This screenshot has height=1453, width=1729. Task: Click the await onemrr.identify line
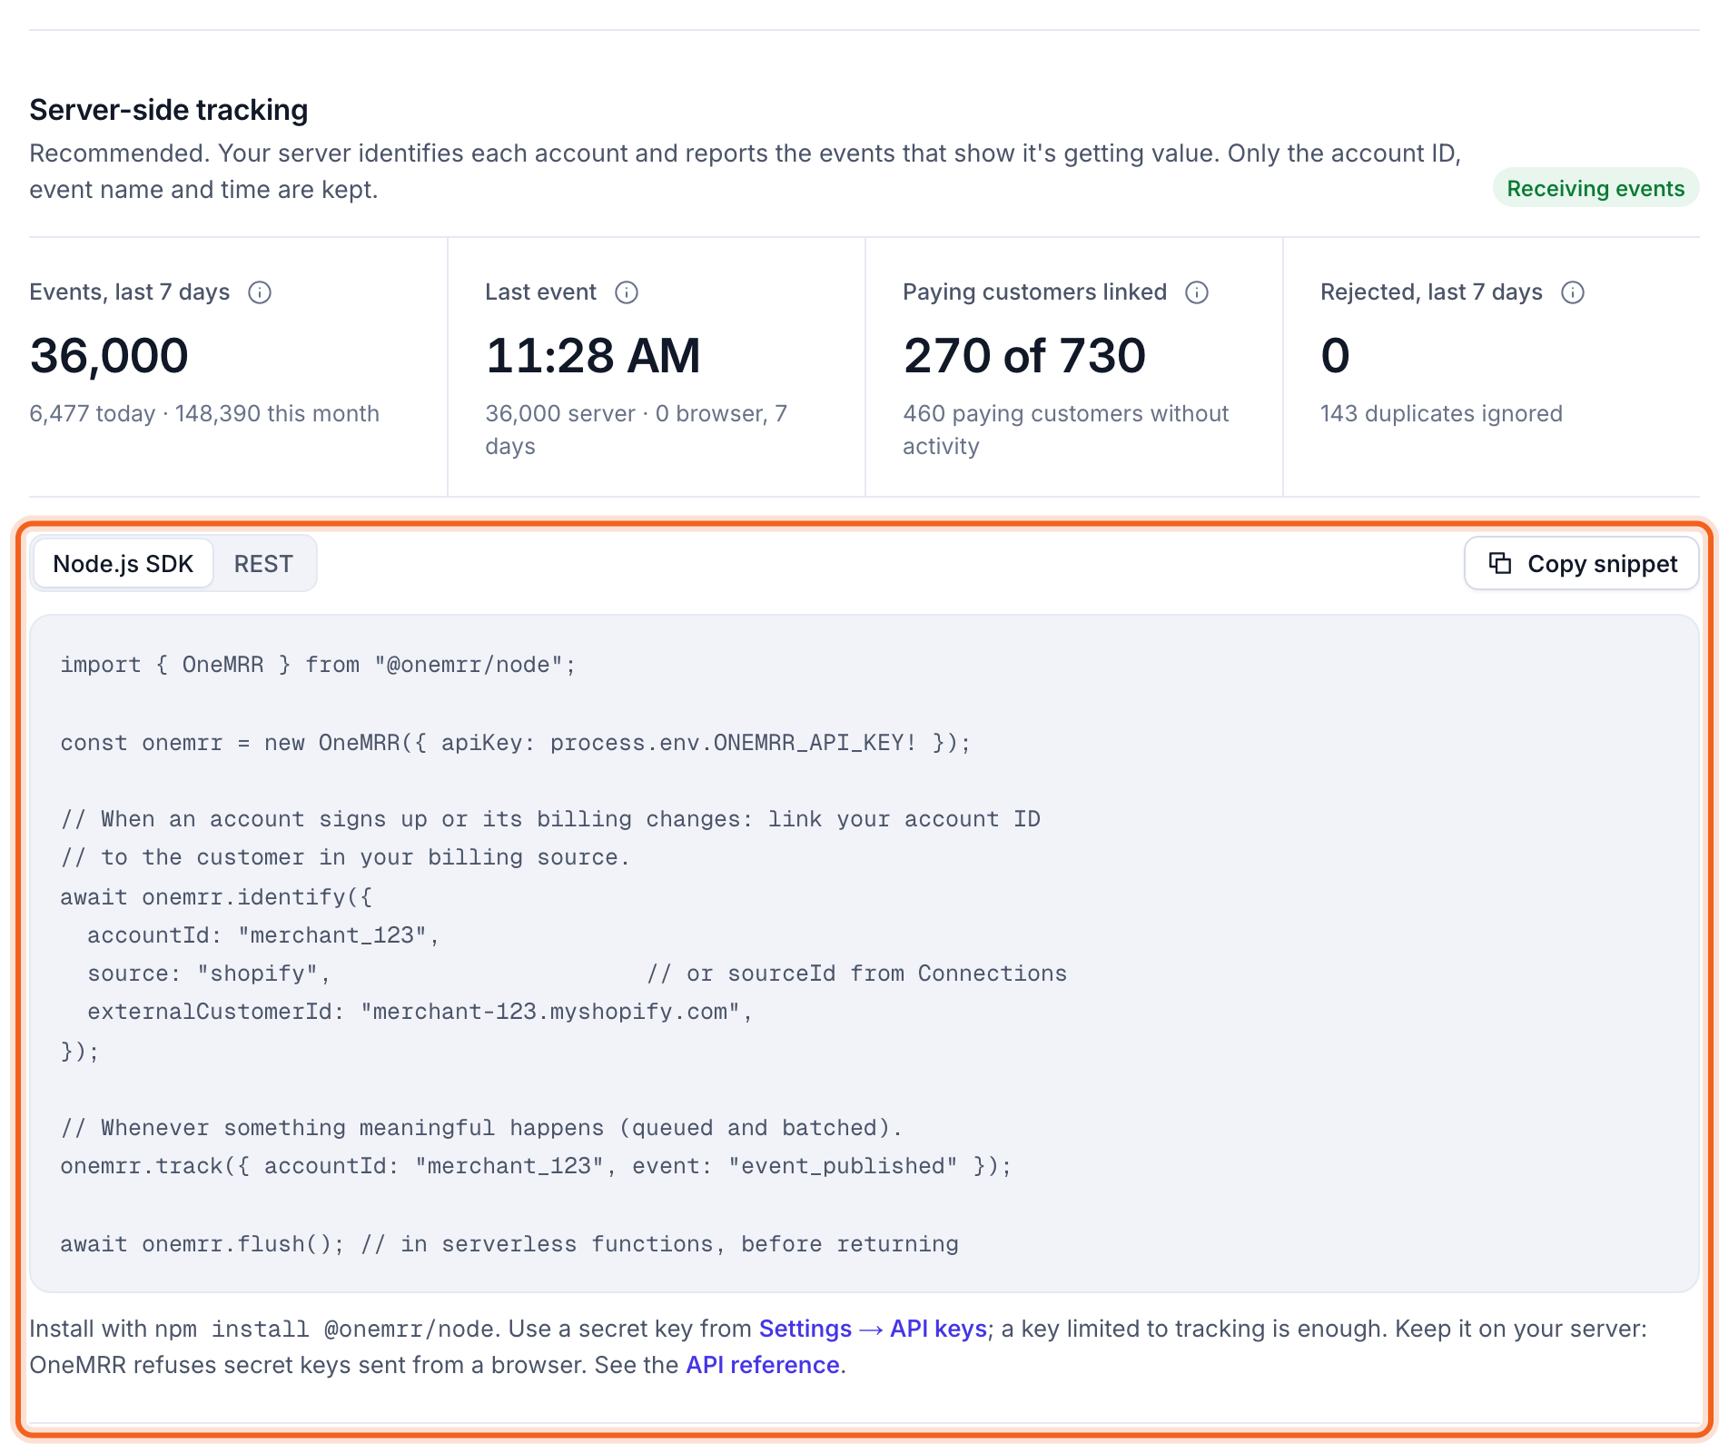tap(216, 897)
